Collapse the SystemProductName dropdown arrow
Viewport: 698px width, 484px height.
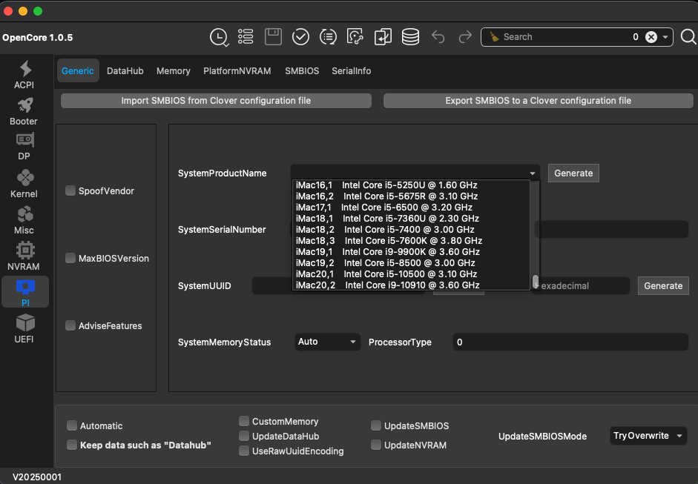[533, 173]
